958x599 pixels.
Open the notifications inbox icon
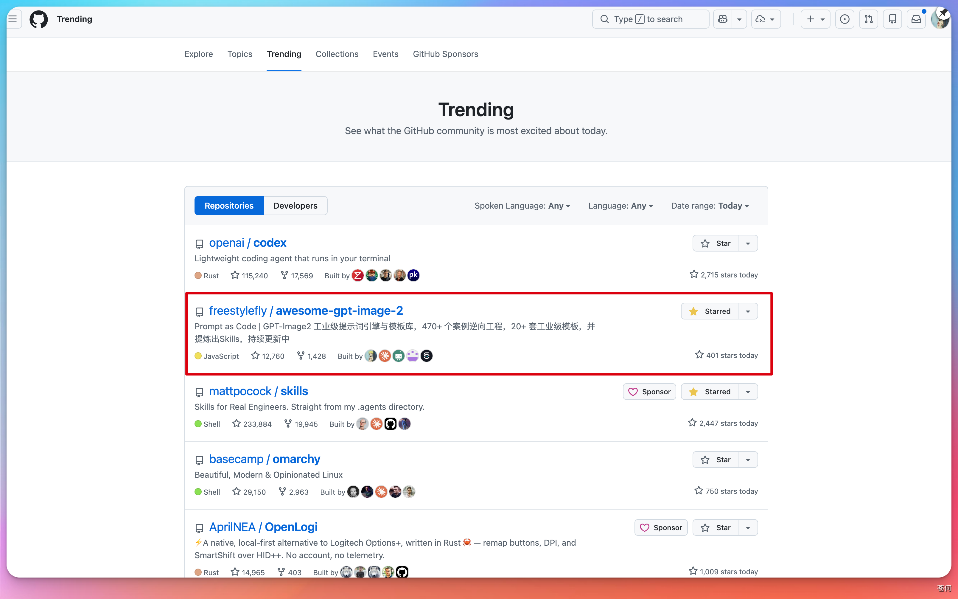[916, 19]
